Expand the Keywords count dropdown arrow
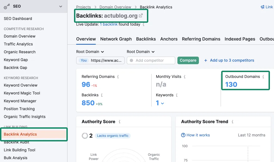 tap(162, 103)
